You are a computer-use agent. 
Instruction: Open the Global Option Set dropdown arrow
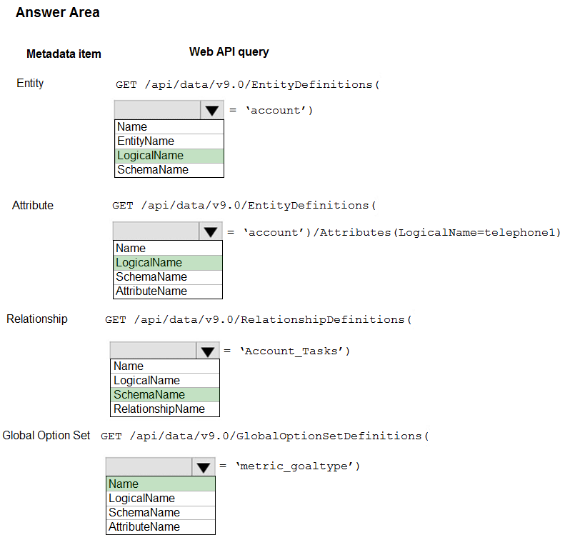coord(204,467)
